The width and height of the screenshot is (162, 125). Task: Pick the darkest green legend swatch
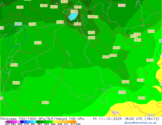[38, 122]
